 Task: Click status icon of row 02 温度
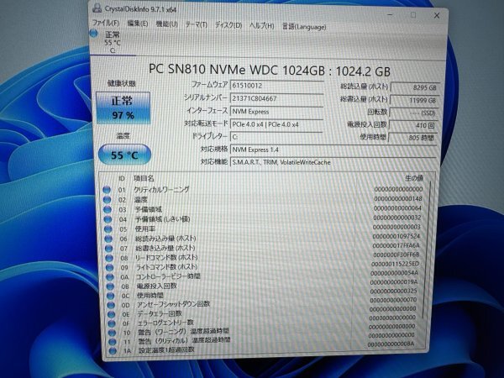(107, 200)
